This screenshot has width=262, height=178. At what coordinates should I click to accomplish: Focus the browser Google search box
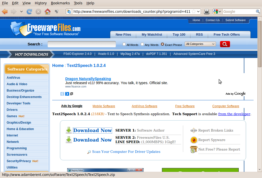click(x=239, y=12)
